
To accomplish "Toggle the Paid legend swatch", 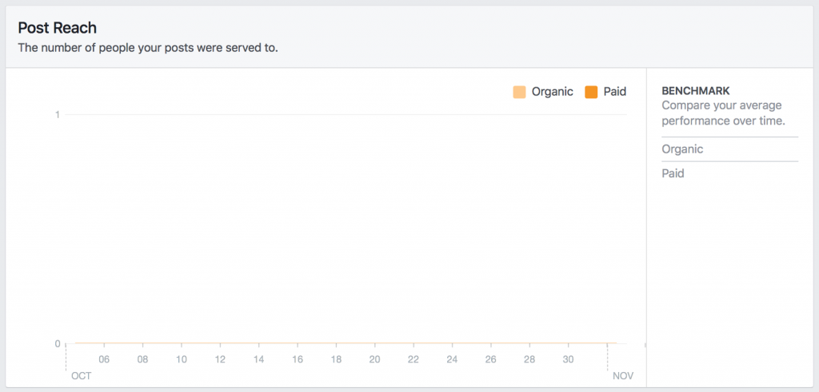I will pos(591,93).
